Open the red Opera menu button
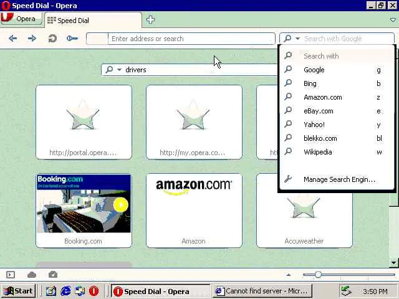This screenshot has width=399, height=299. 21,19
